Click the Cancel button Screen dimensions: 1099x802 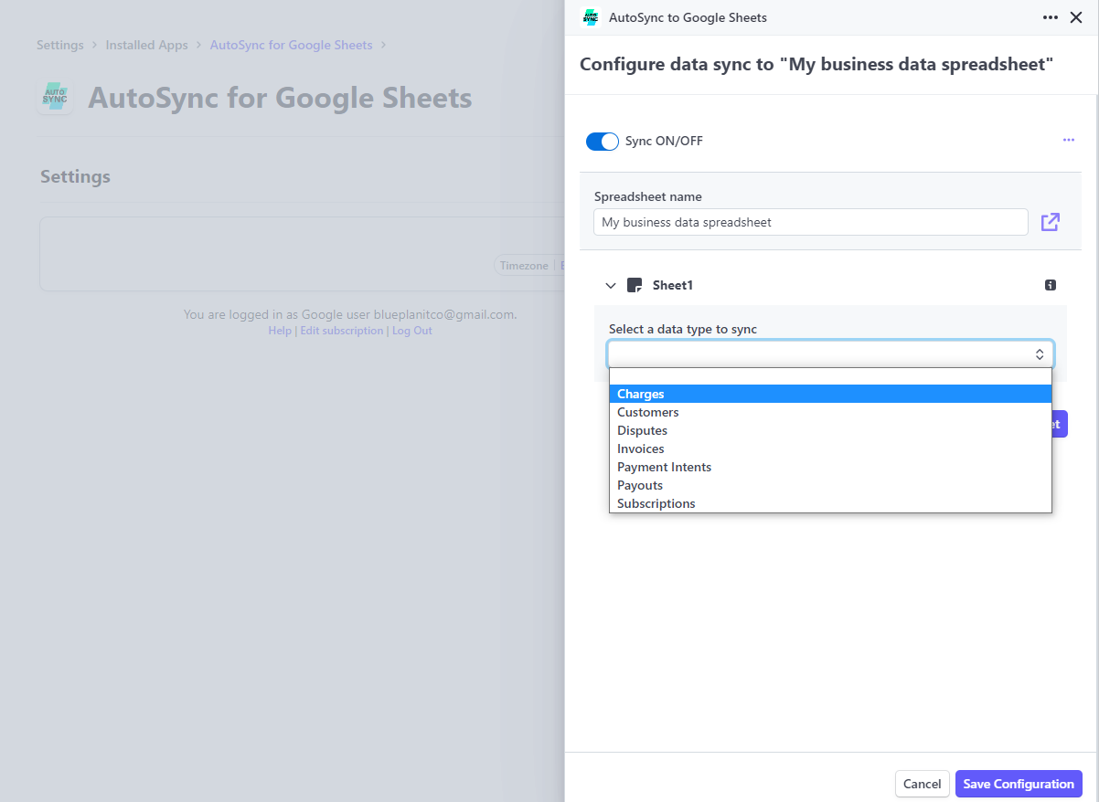click(922, 784)
